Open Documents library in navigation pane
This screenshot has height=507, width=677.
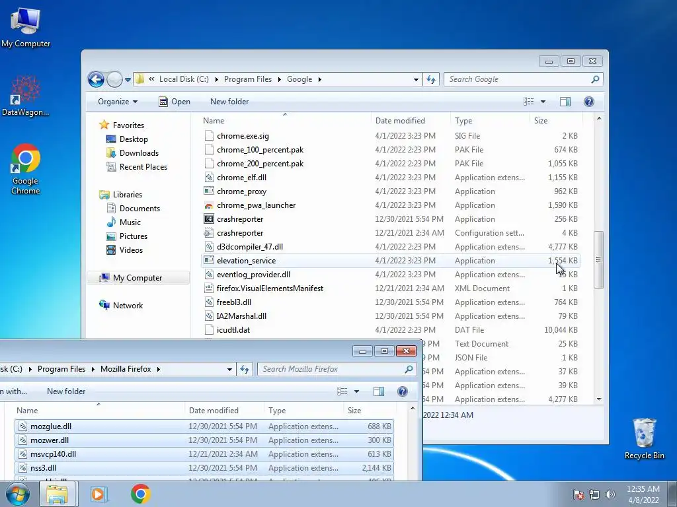134,209
